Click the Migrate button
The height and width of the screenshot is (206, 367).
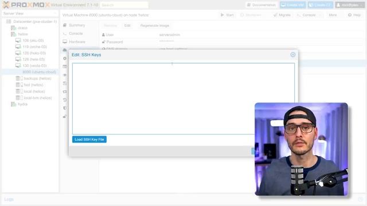[282, 15]
